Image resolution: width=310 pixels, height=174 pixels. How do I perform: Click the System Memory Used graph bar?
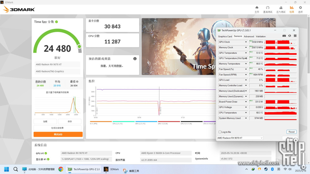point(281,118)
